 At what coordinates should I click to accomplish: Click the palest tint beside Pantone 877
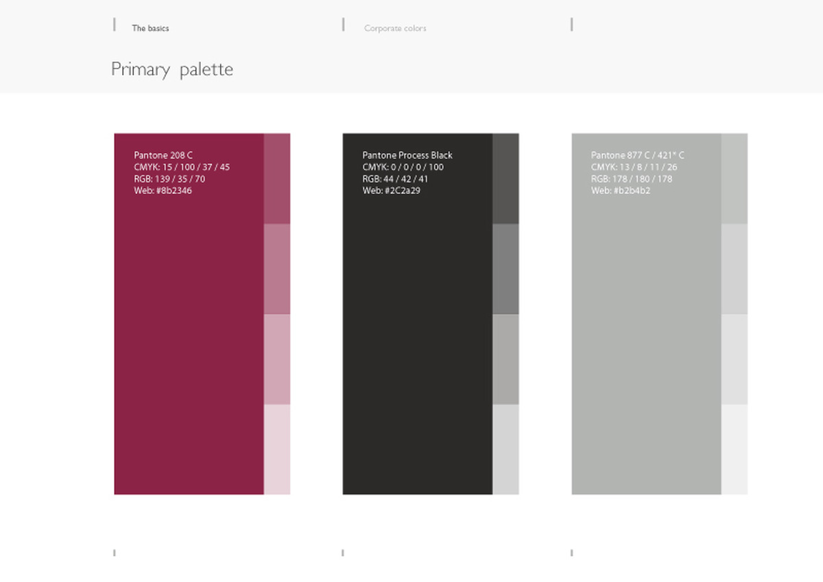click(x=735, y=450)
